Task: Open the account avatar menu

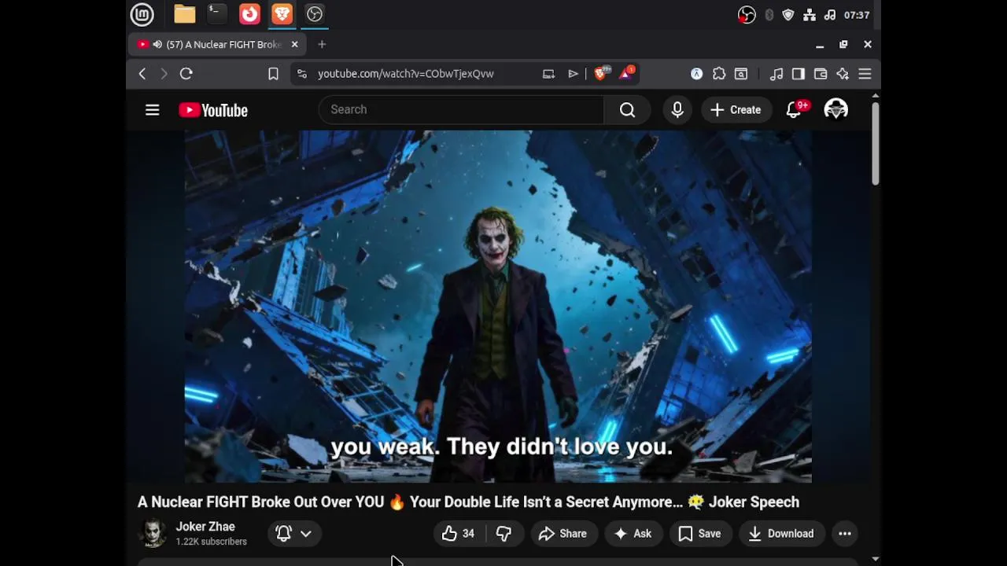Action: 835,110
